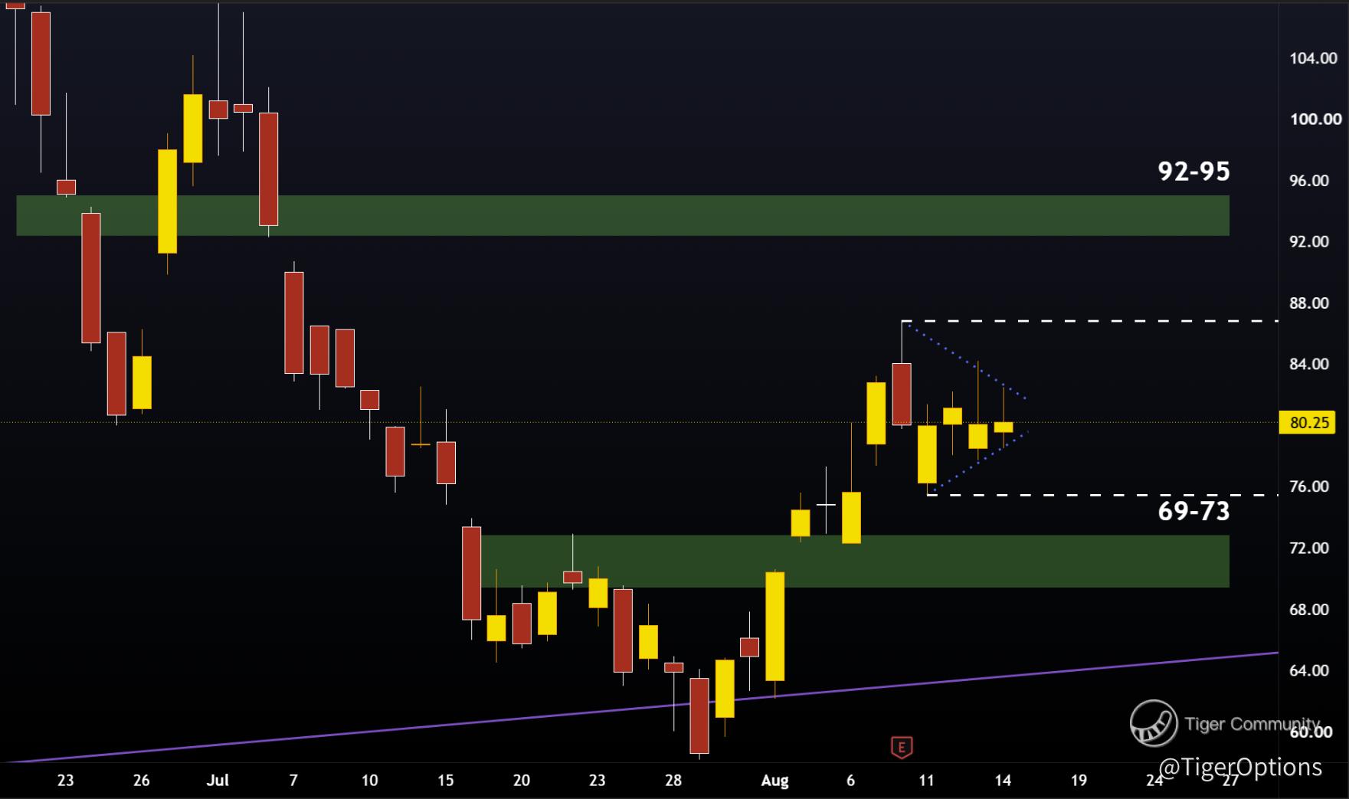Image resolution: width=1349 pixels, height=799 pixels.
Task: Click the "Aug" date axis label
Action: pyautogui.click(x=774, y=781)
